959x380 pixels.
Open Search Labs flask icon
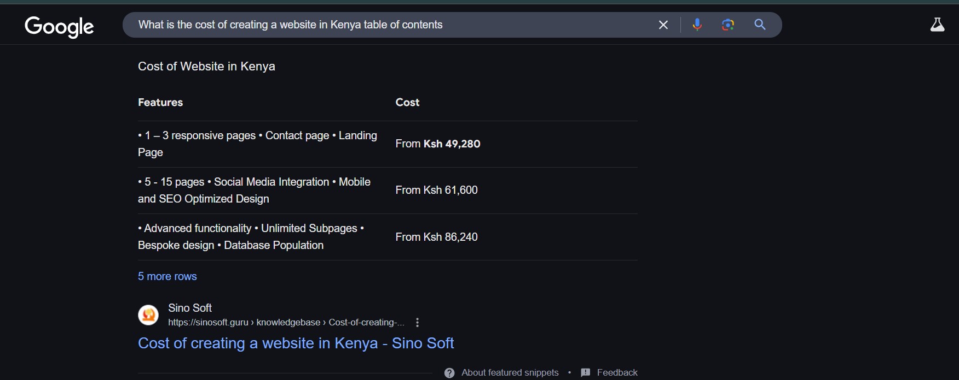(937, 25)
